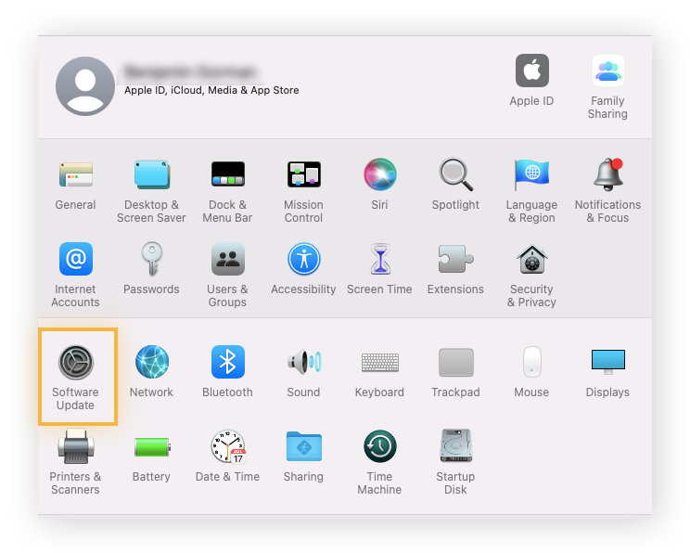This screenshot has height=553, width=690.
Task: Open the Network settings pane
Action: point(151,363)
